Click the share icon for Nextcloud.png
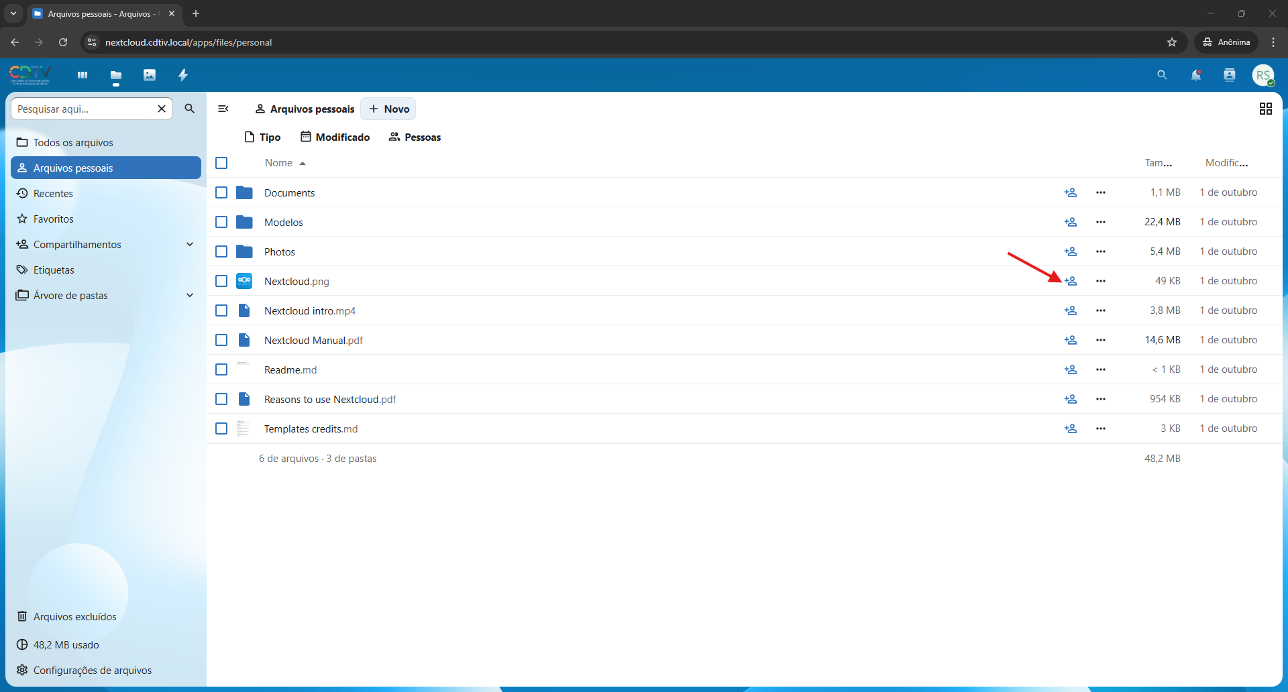 pyautogui.click(x=1071, y=281)
